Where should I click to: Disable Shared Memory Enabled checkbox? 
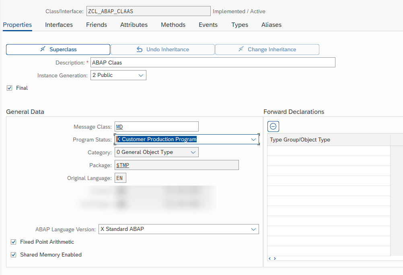tap(13, 255)
